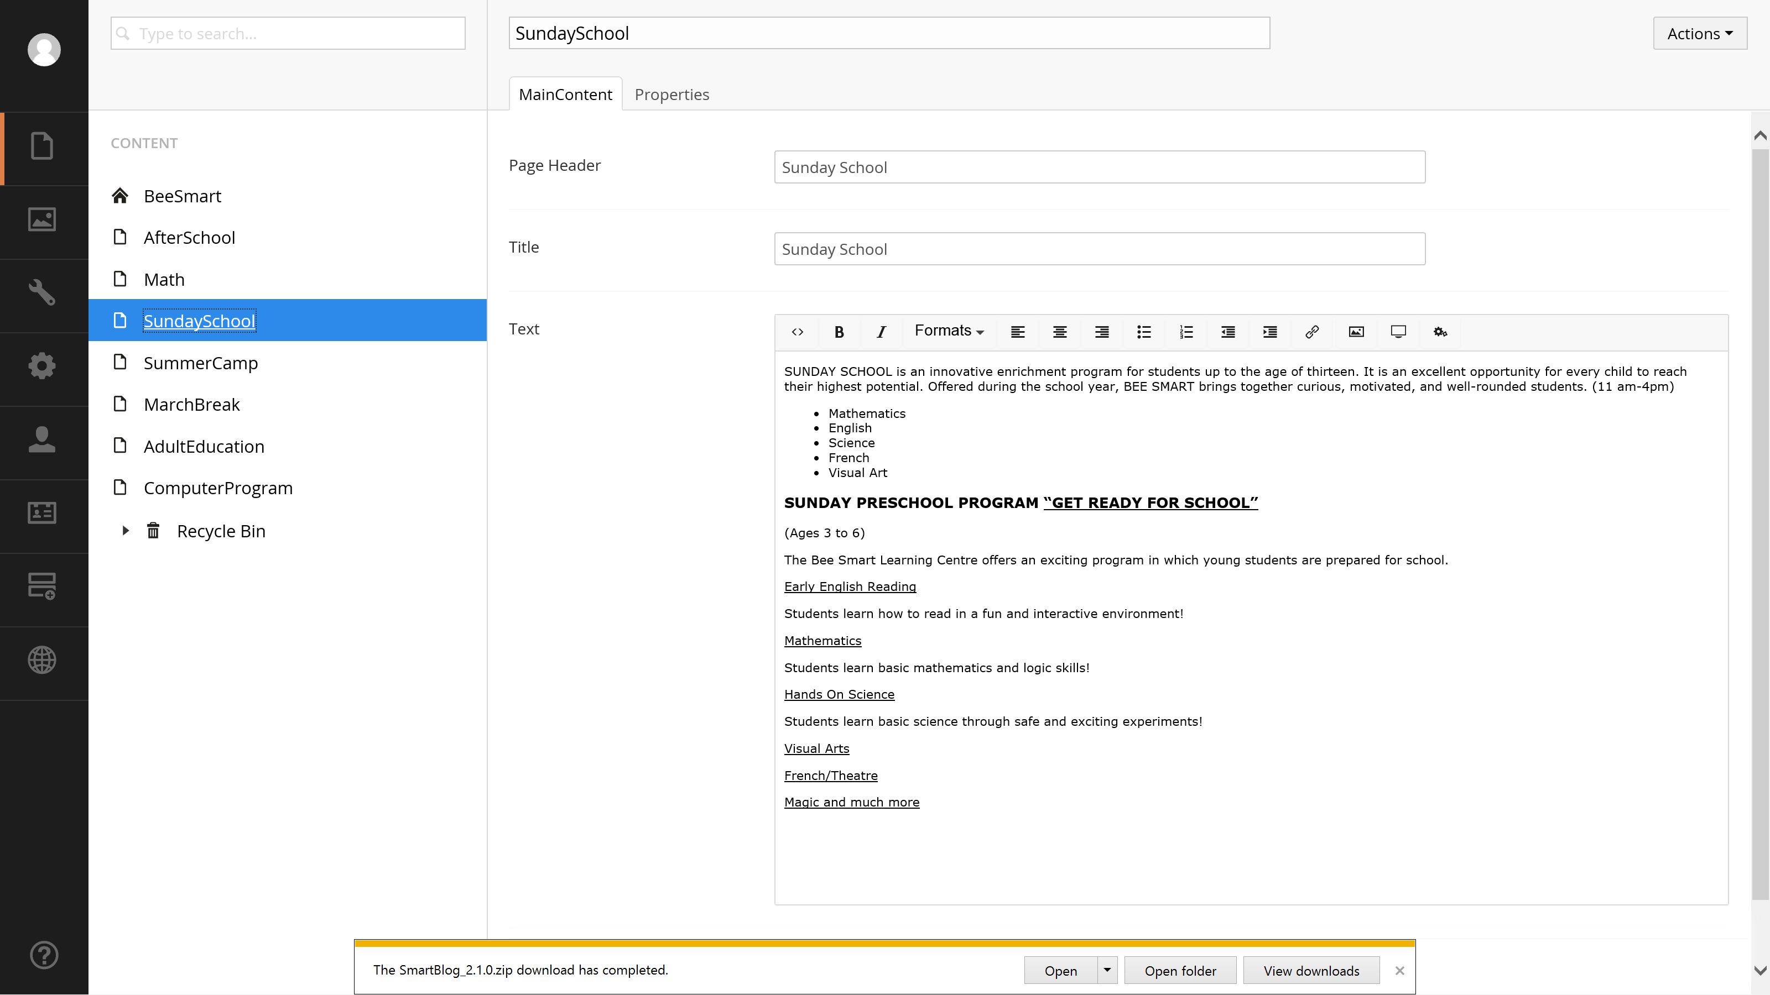Open the Actions dropdown menu
Viewport: 1770px width, 995px height.
click(x=1699, y=34)
